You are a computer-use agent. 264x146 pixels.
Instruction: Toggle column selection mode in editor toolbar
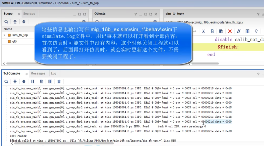pos(247,31)
